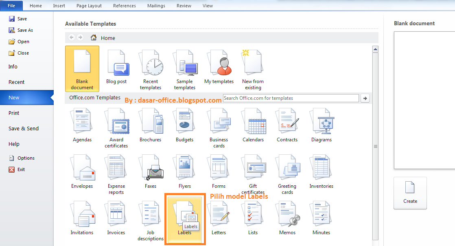
Task: Open the Calendars template category
Action: coord(253,125)
